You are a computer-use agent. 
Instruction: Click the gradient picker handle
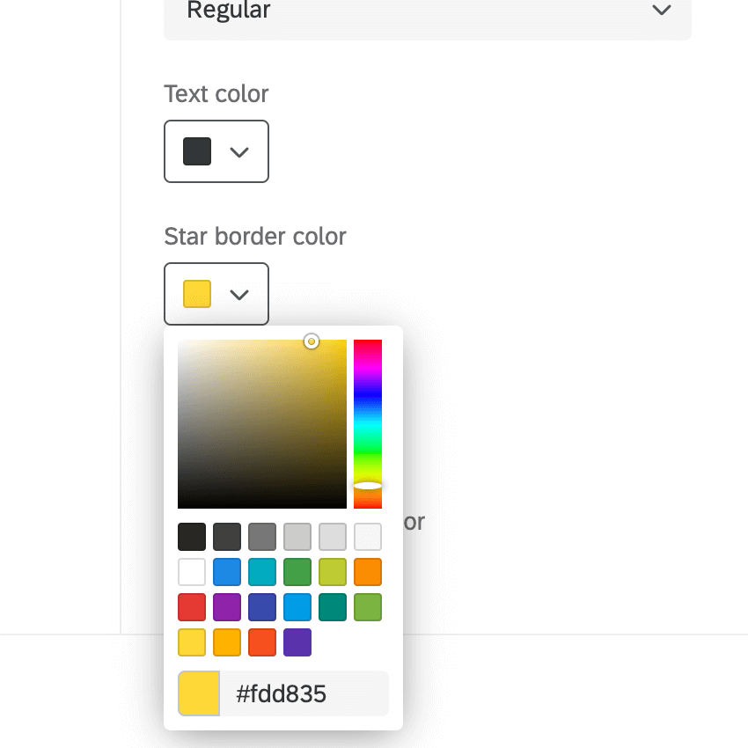click(310, 341)
